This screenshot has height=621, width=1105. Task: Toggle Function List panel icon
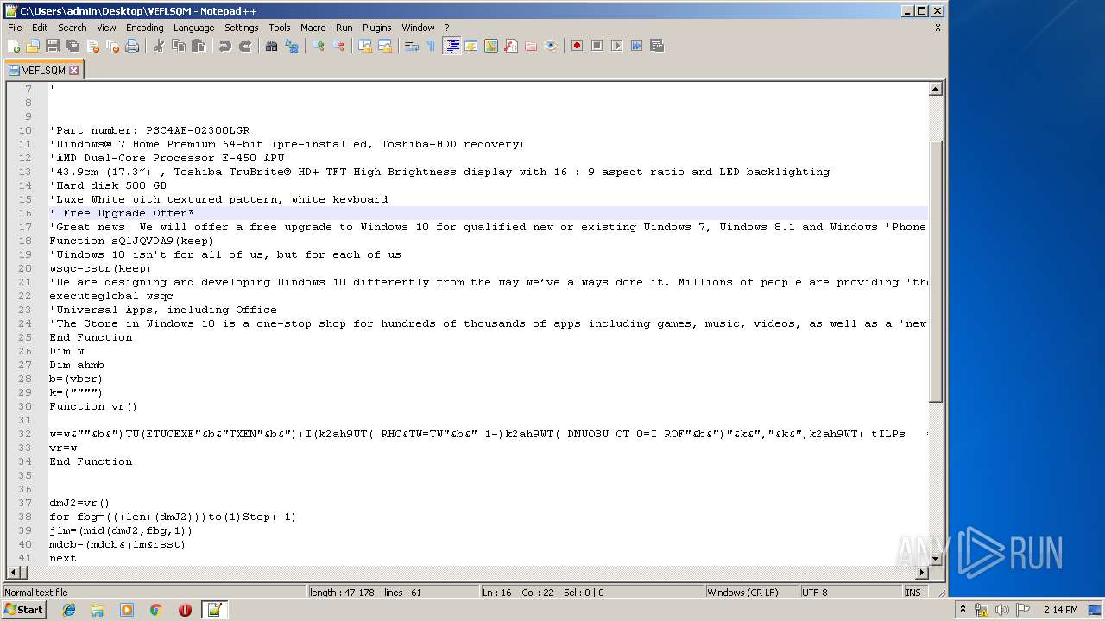[511, 46]
